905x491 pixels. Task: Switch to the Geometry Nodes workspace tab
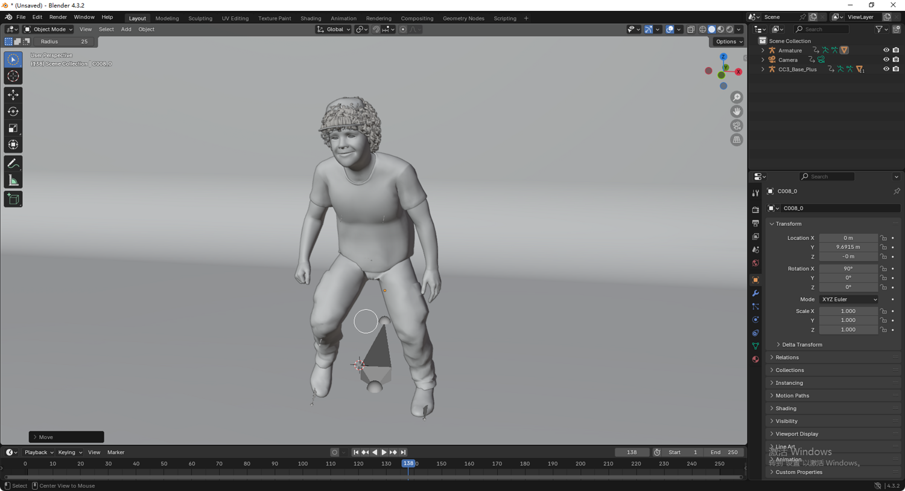pyautogui.click(x=463, y=18)
